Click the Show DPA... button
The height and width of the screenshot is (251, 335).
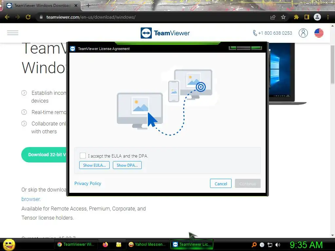[127, 165]
